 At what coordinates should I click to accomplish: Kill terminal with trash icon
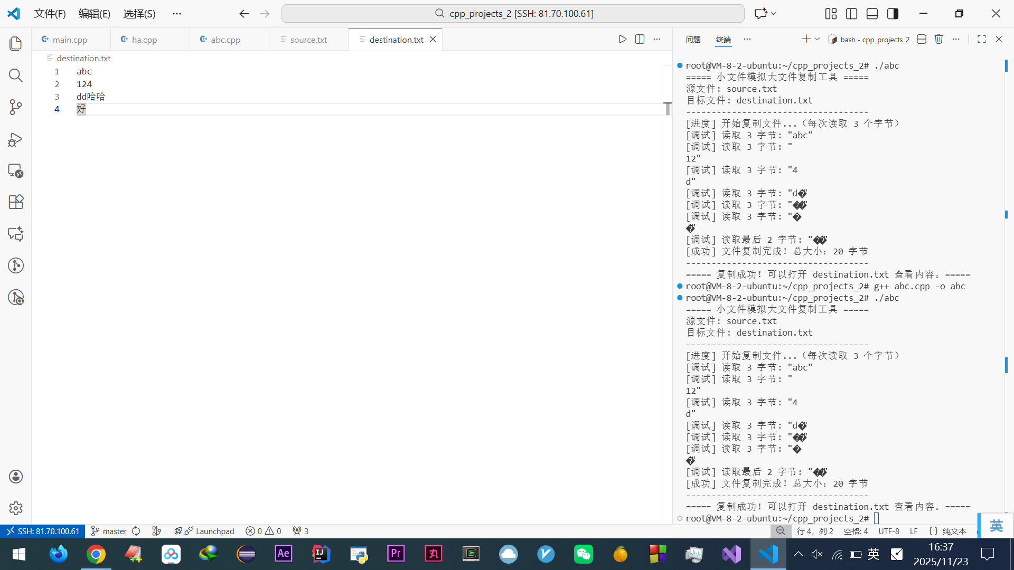938,39
